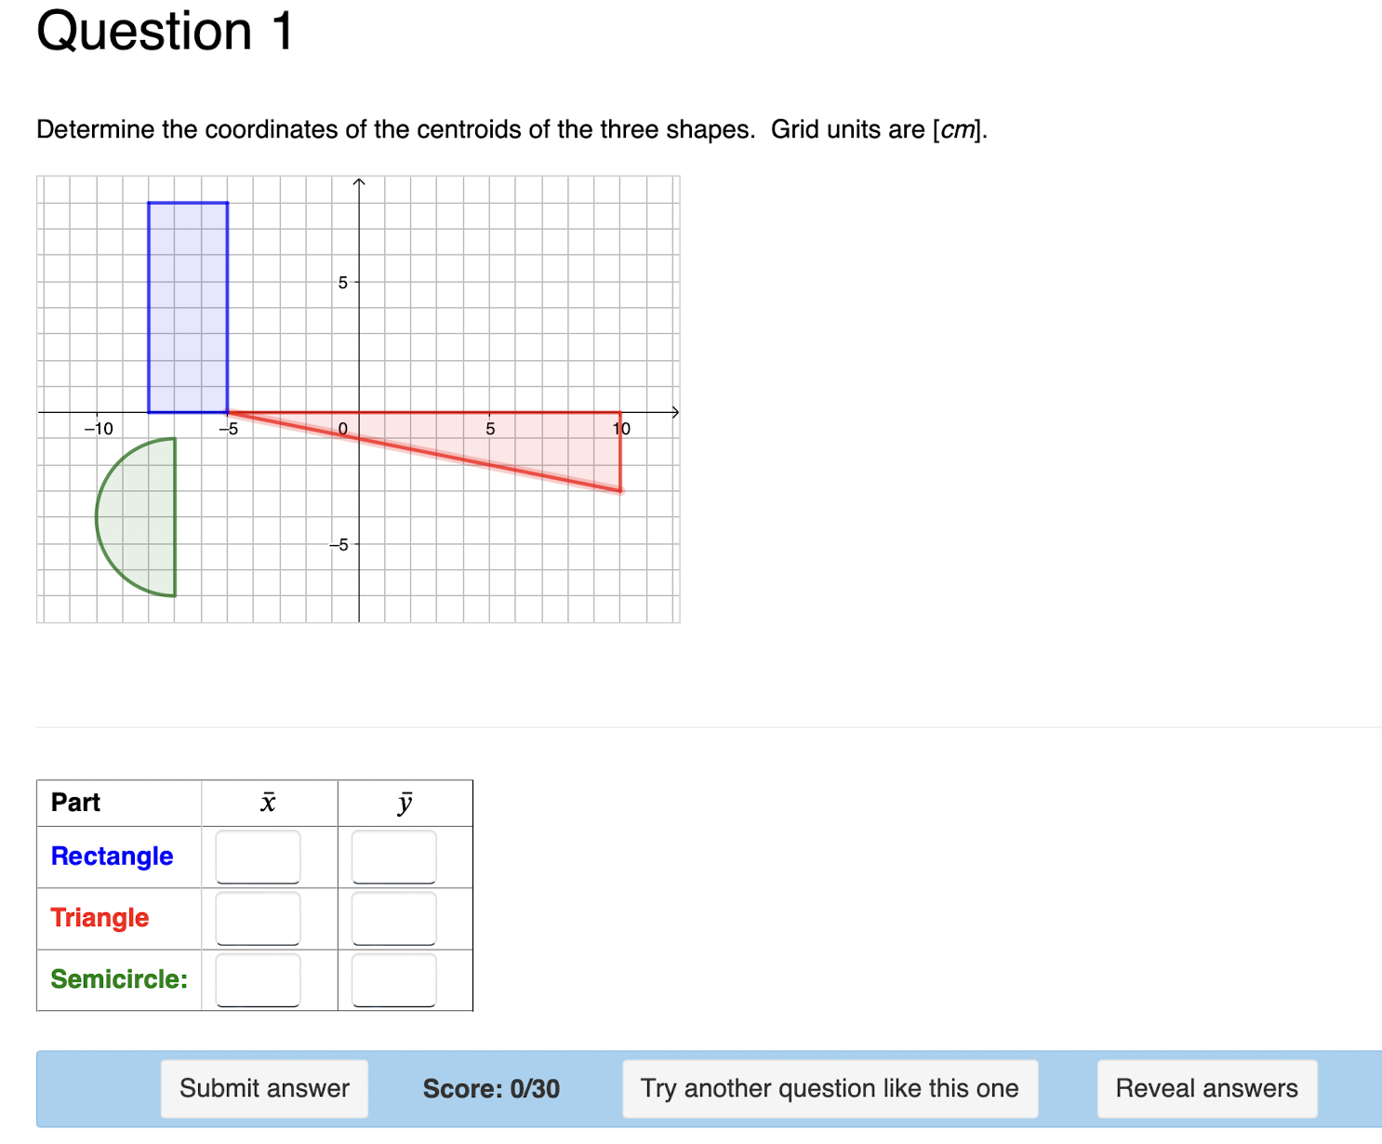
Task: Click the x̄ input field for Rectangle
Action: click(257, 856)
